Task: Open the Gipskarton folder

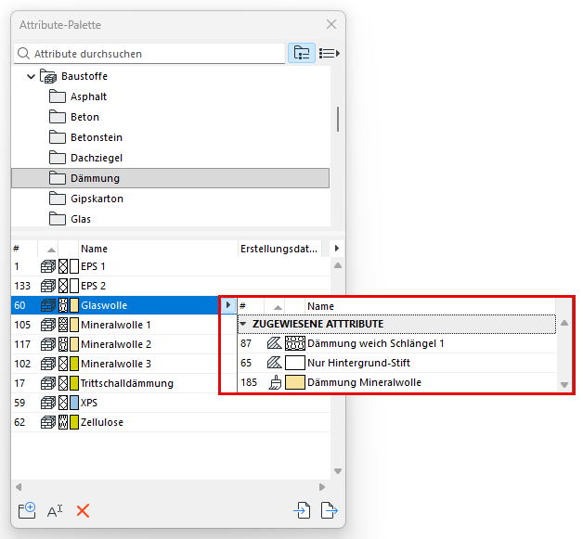Action: click(97, 199)
